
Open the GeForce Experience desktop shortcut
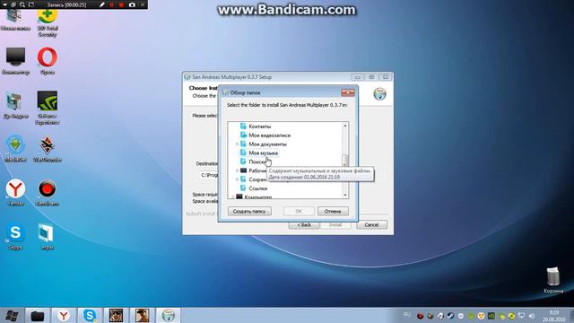pos(48,108)
